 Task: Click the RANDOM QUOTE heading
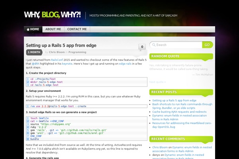coord(165,56)
